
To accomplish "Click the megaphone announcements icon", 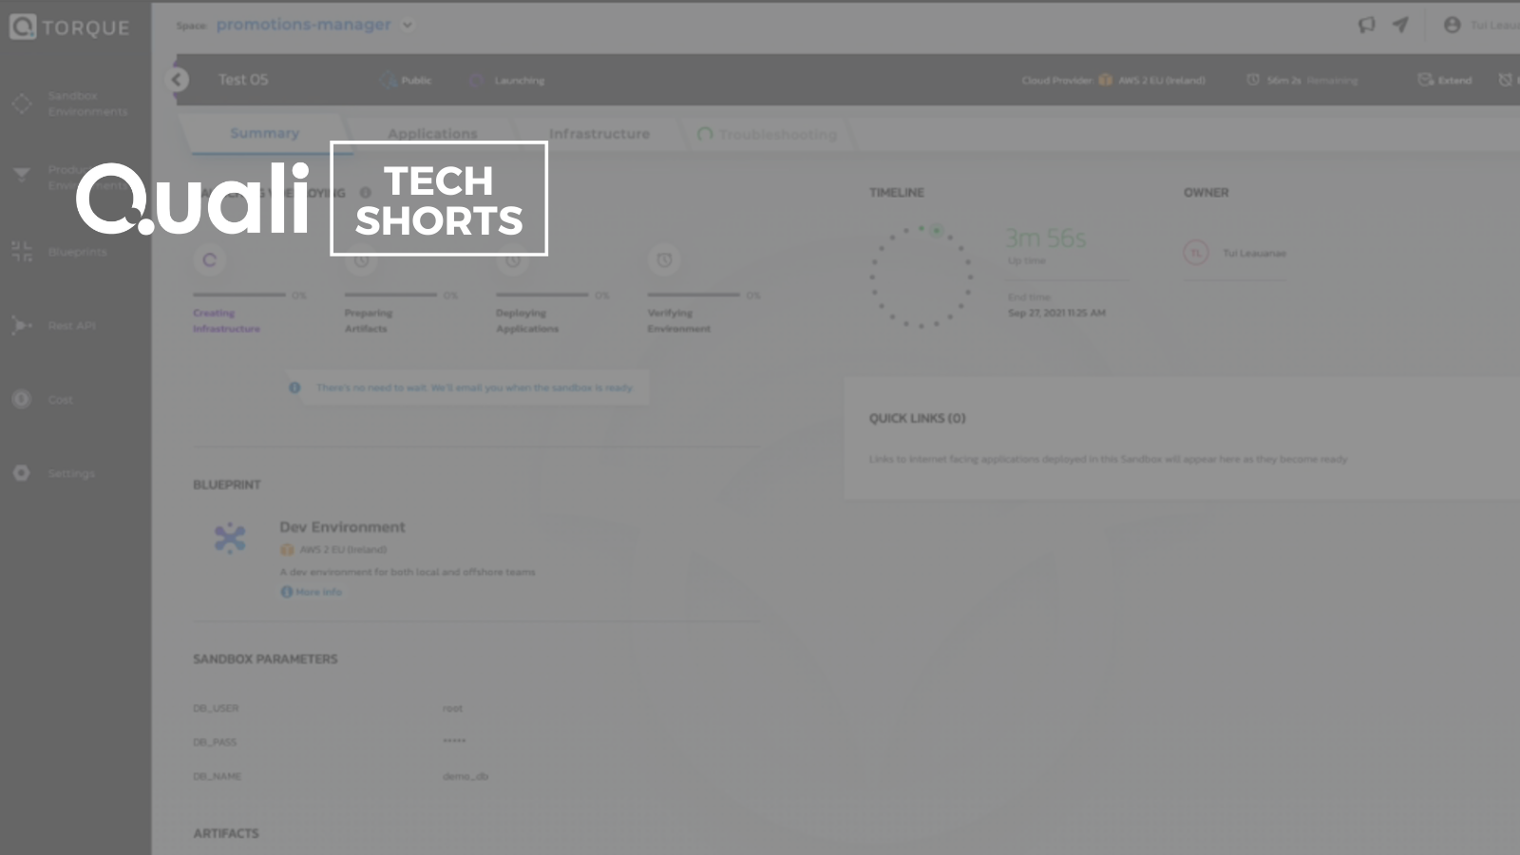I will click(x=1366, y=26).
